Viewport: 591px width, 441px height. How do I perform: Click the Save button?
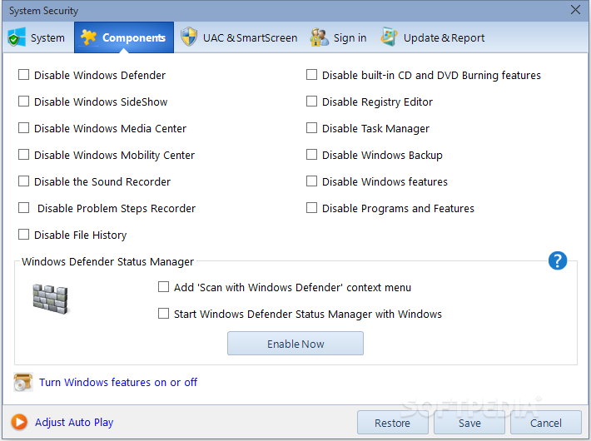tap(469, 423)
